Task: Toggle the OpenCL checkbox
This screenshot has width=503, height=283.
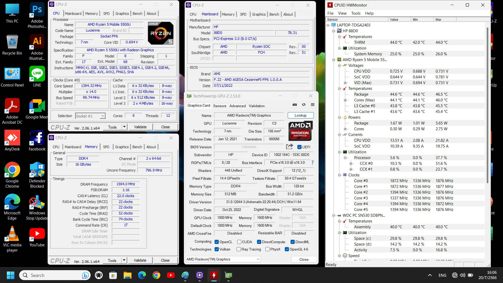Action: click(217, 242)
